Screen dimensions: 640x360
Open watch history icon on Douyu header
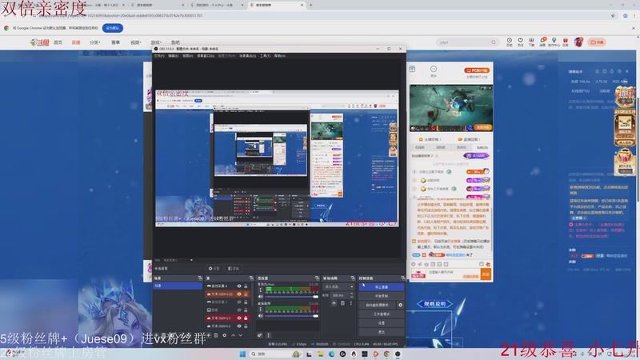[x=510, y=42]
